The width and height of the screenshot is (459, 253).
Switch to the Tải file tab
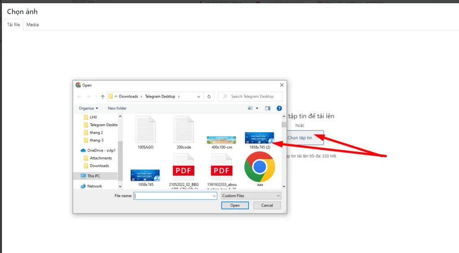(x=13, y=25)
